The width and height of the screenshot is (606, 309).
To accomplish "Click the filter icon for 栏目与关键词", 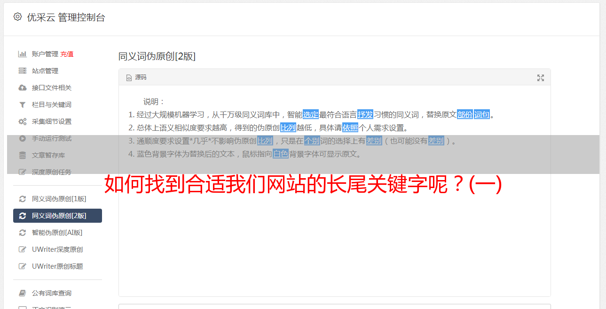I will (22, 105).
